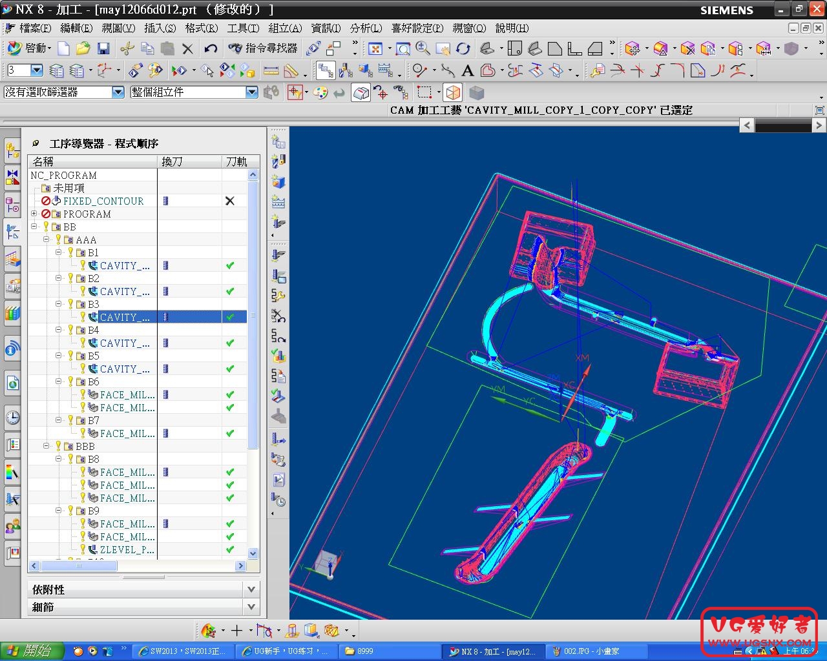Click the 名稱 column header
The width and height of the screenshot is (827, 661).
[92, 161]
